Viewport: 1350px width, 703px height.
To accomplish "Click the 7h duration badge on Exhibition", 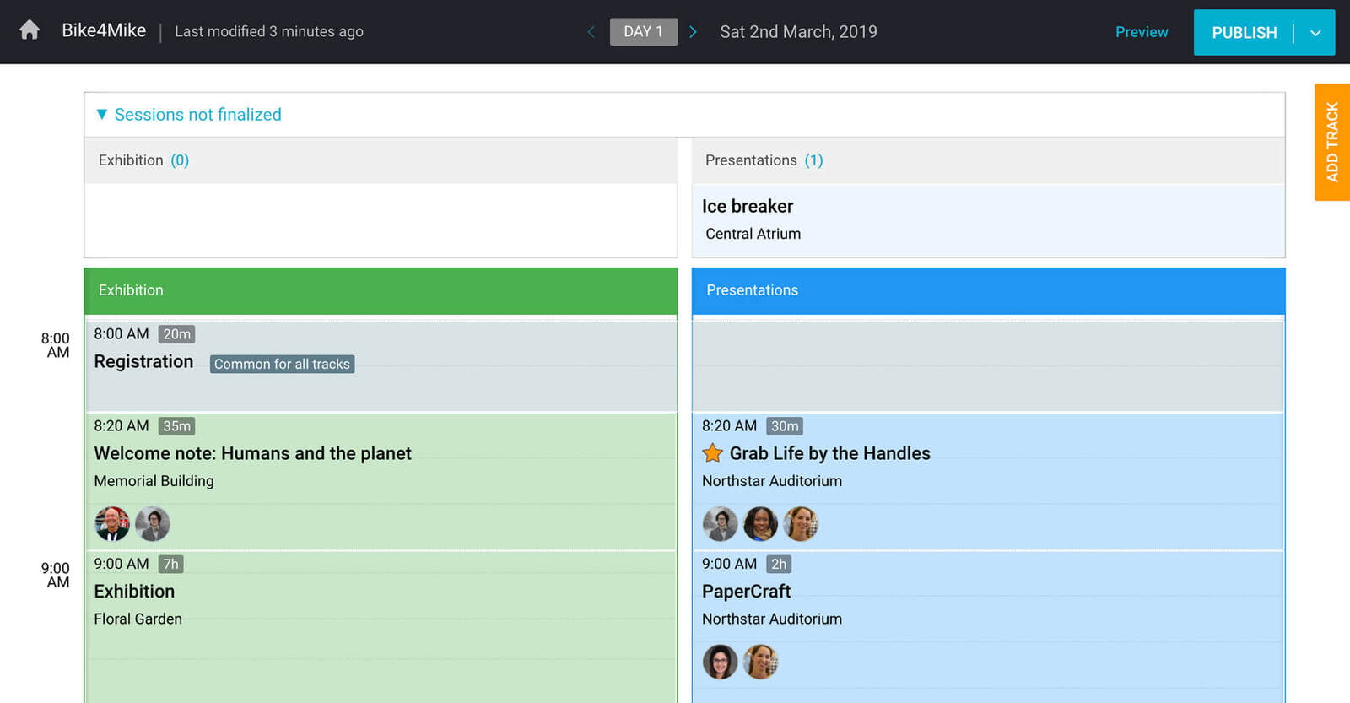I will tap(170, 564).
